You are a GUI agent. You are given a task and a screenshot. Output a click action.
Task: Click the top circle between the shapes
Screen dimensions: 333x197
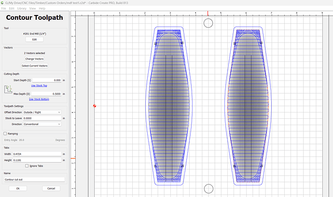click(208, 23)
